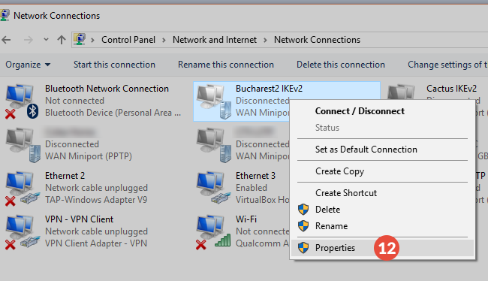
Task: Click Change settings of this connection
Action: [447, 65]
